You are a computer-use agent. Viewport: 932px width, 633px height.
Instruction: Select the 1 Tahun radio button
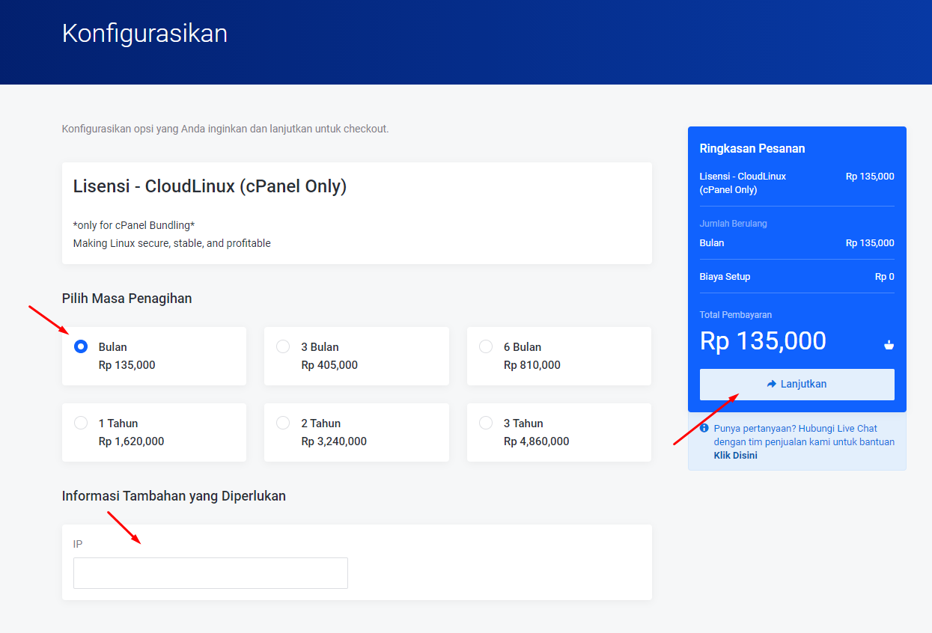[81, 423]
